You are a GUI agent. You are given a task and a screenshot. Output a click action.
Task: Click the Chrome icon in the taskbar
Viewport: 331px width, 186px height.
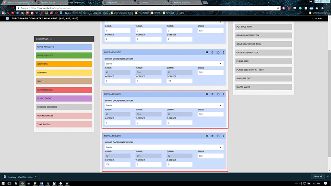[23, 184]
